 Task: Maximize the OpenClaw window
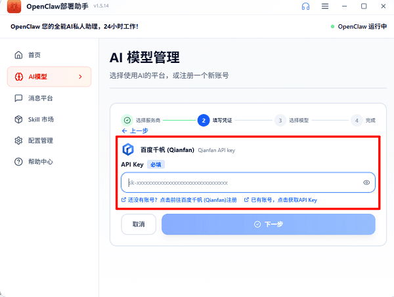click(364, 7)
